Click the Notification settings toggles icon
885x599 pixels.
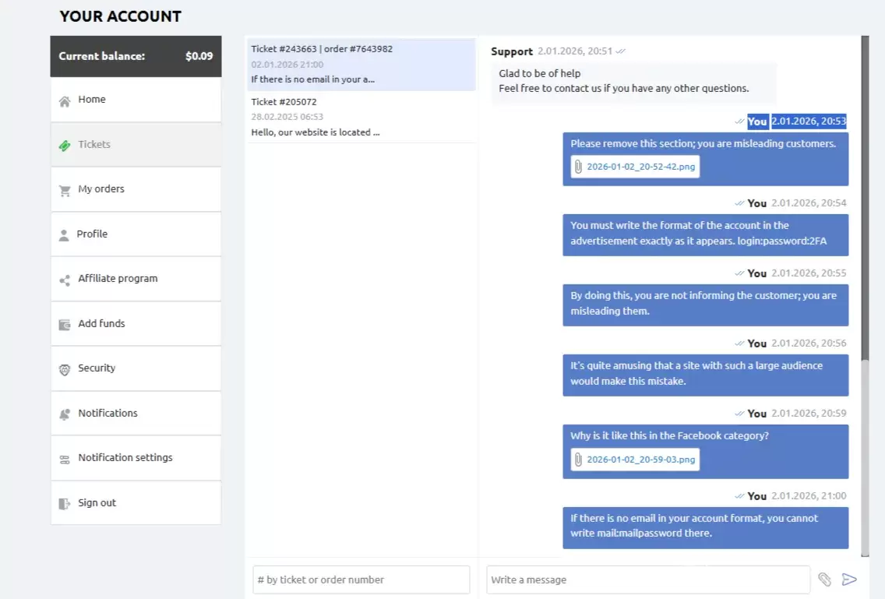65,459
